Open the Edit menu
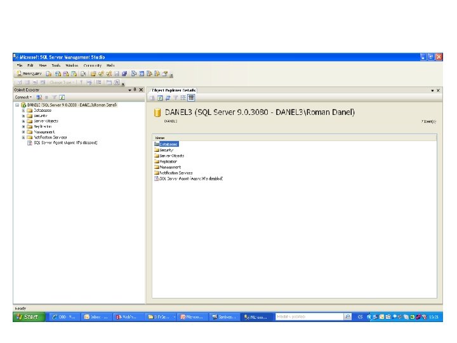 (30, 65)
